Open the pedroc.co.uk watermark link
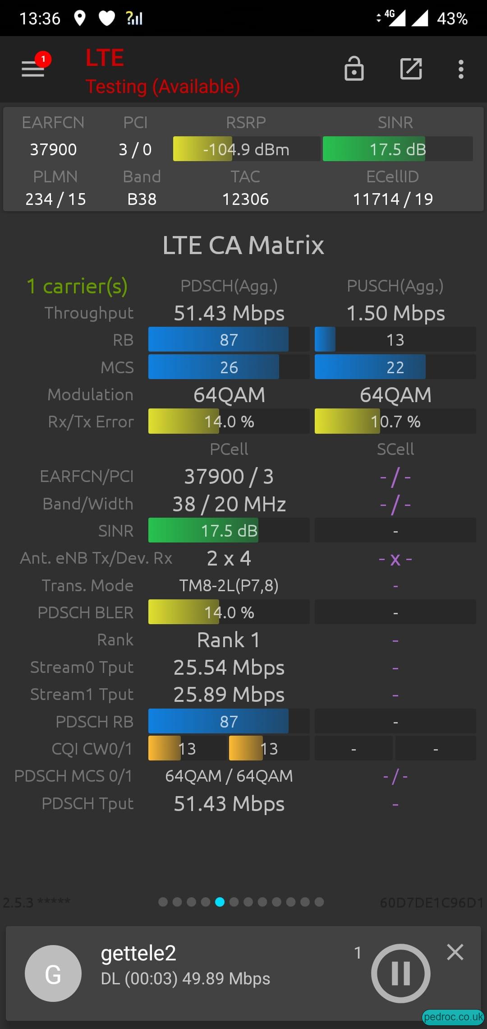Screen dimensions: 487x1029 point(453,1017)
